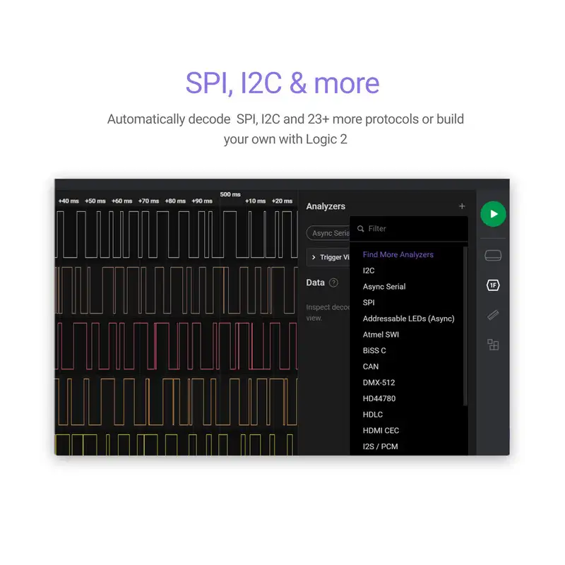Image resolution: width=565 pixels, height=565 pixels.
Task: Select the HDLC analyzer entry
Action: pos(373,415)
